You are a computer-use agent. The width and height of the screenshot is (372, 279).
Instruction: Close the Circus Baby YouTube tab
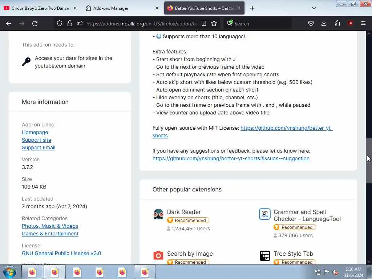click(x=75, y=8)
